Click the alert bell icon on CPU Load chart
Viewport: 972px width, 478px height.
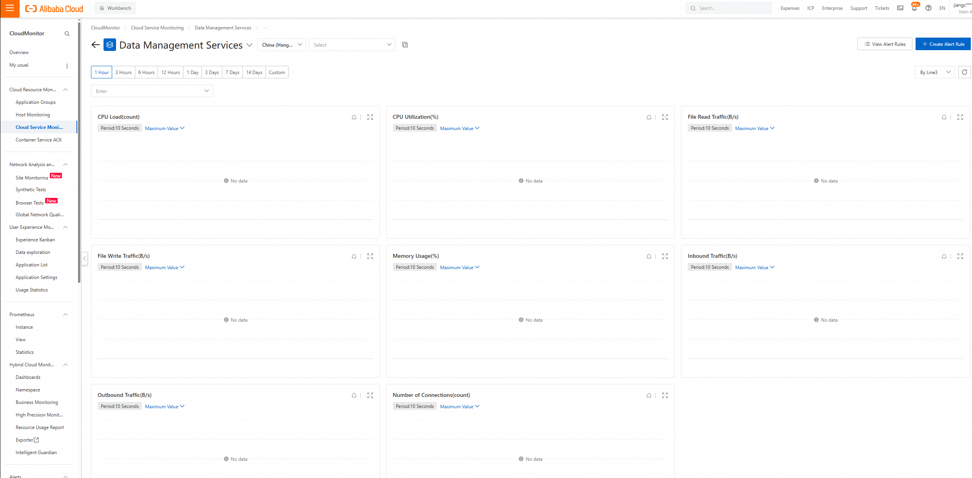click(x=354, y=117)
